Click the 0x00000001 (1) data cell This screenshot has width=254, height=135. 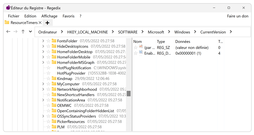pos(188,53)
